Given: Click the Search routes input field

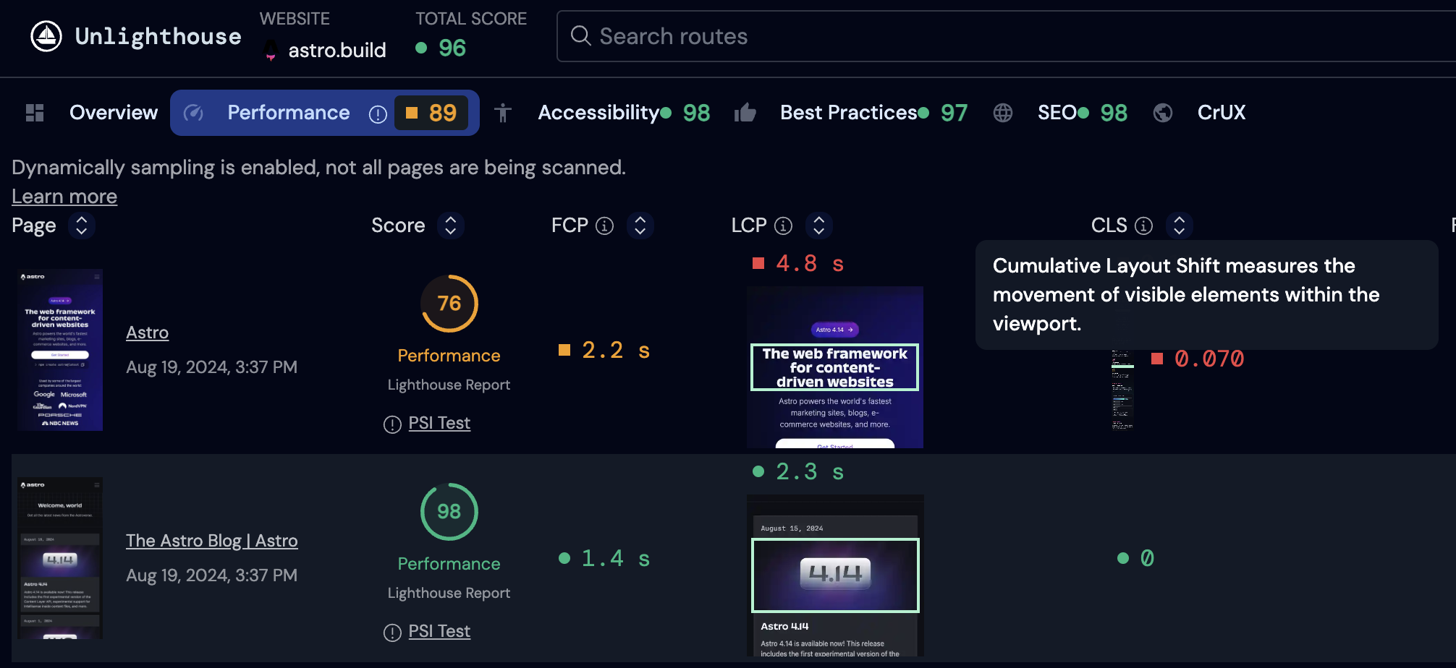Looking at the screenshot, I should click(x=1006, y=36).
